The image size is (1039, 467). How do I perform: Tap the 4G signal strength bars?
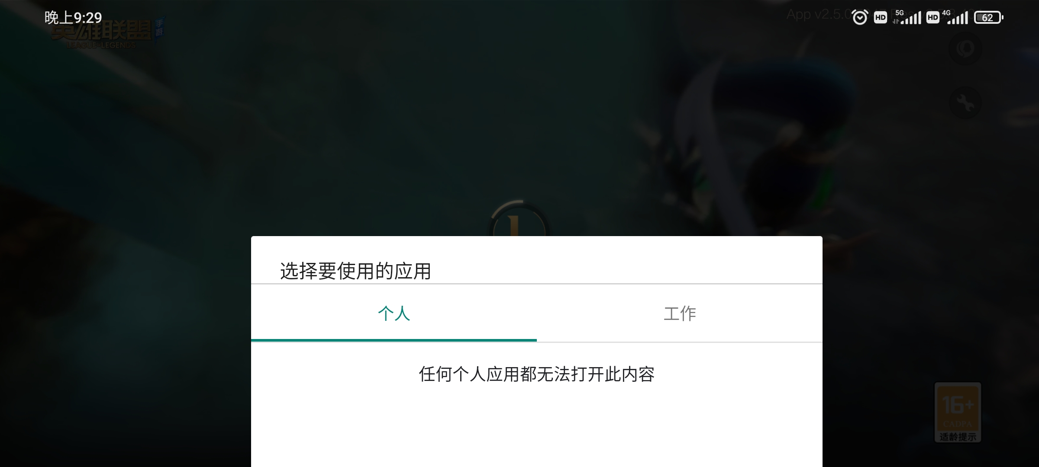pyautogui.click(x=955, y=17)
